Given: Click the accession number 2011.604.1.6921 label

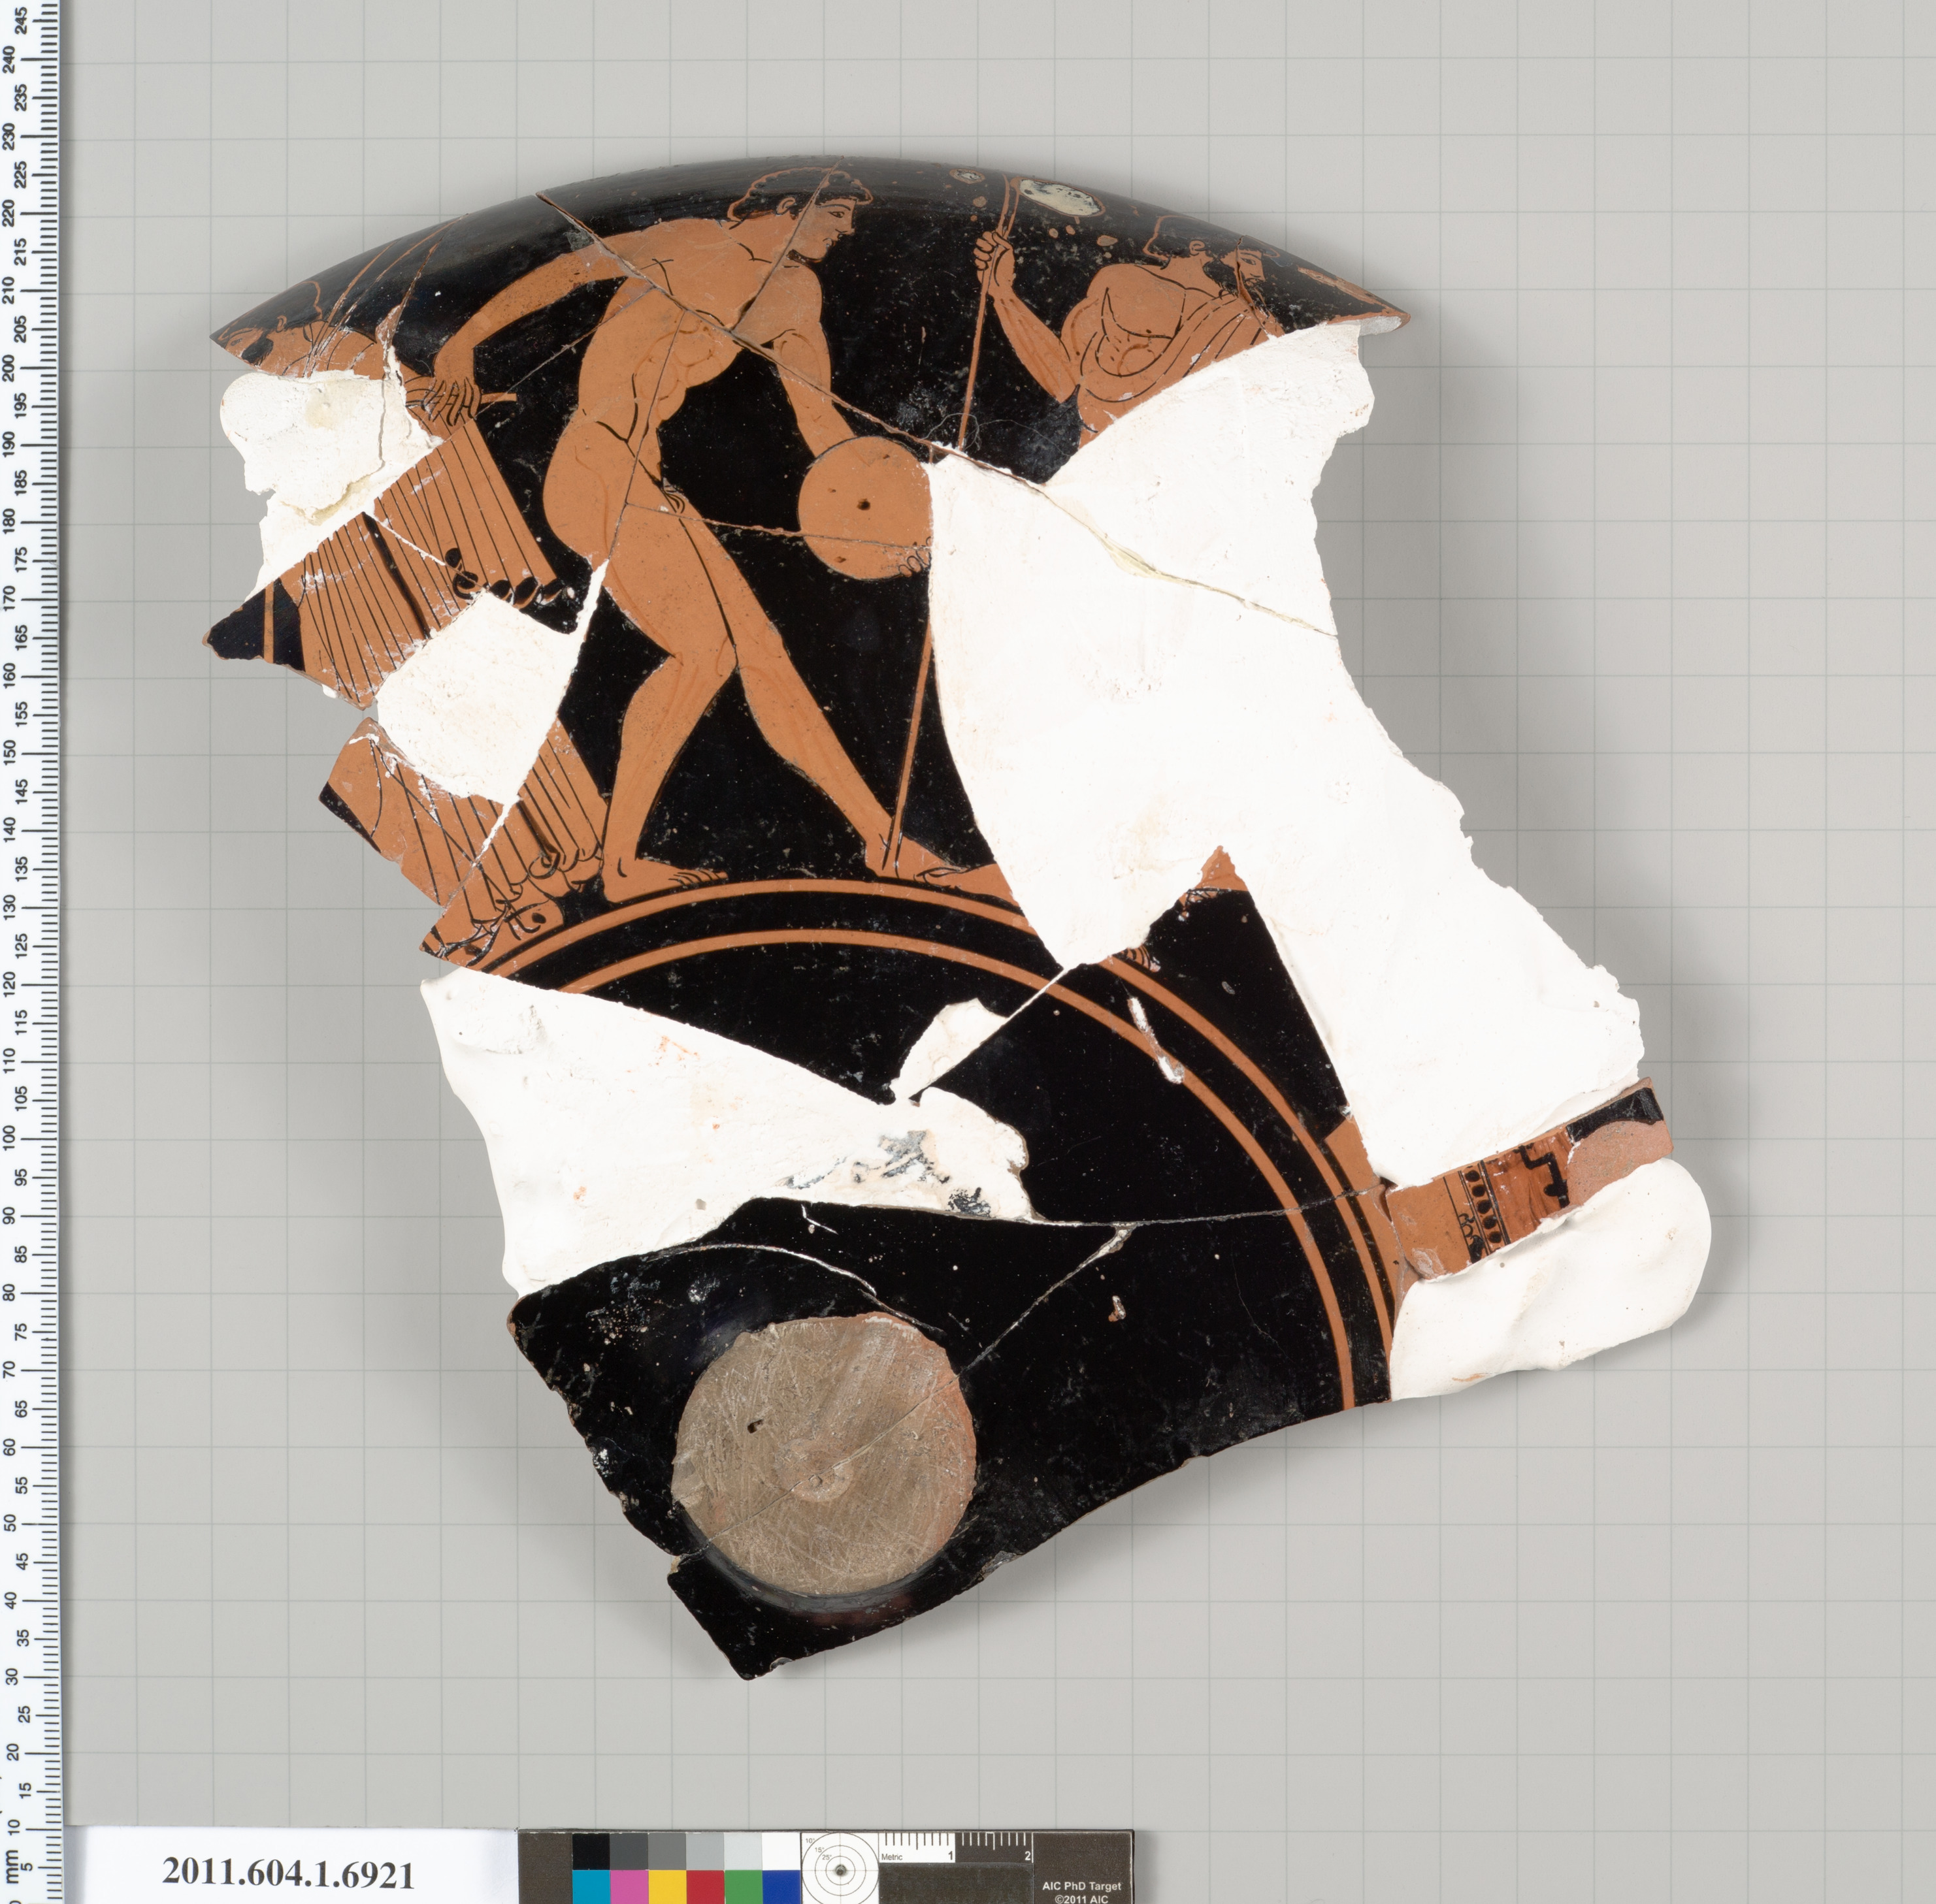Looking at the screenshot, I should point(288,1873).
